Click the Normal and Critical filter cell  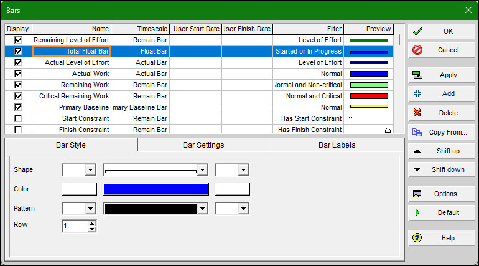(x=308, y=96)
